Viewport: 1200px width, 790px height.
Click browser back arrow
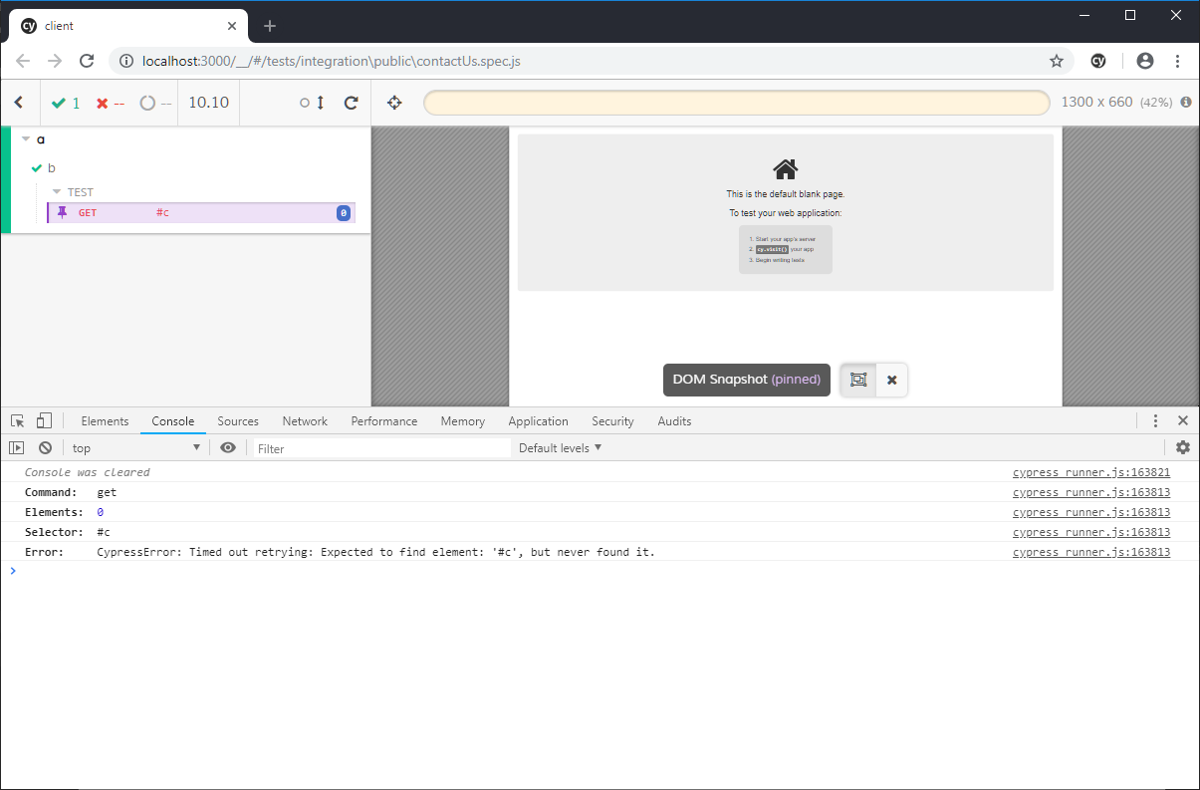pos(23,61)
